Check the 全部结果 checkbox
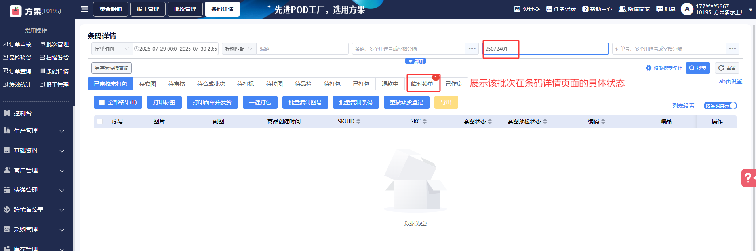Viewport: 756px width, 251px height. click(x=102, y=102)
